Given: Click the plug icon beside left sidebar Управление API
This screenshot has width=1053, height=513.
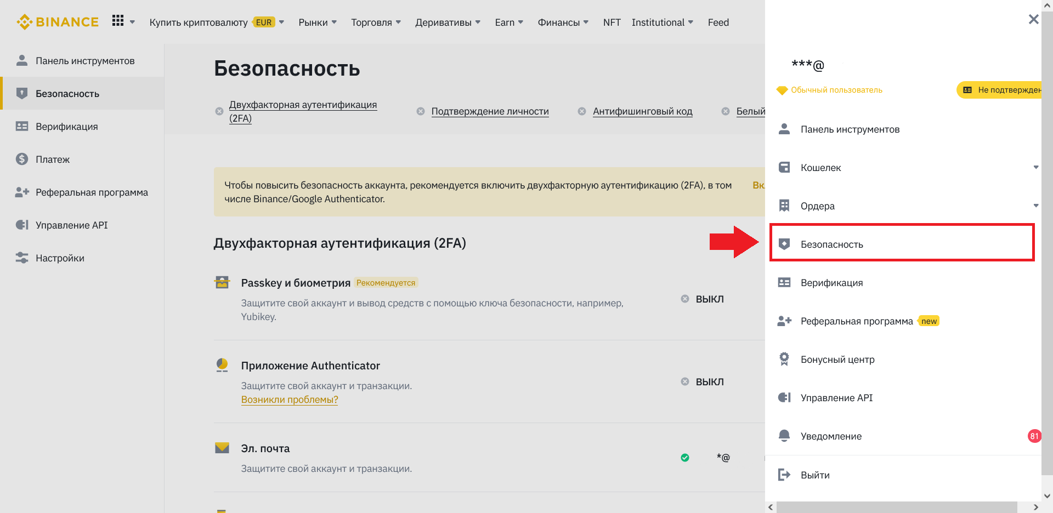Looking at the screenshot, I should tap(22, 225).
